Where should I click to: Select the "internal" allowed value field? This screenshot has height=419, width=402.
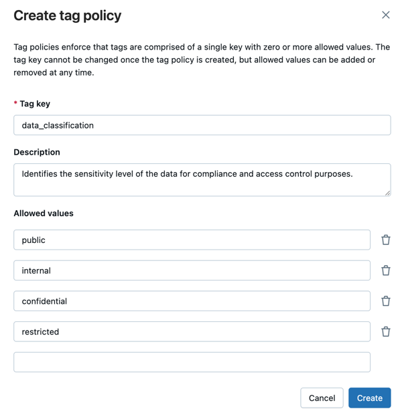pyautogui.click(x=192, y=270)
